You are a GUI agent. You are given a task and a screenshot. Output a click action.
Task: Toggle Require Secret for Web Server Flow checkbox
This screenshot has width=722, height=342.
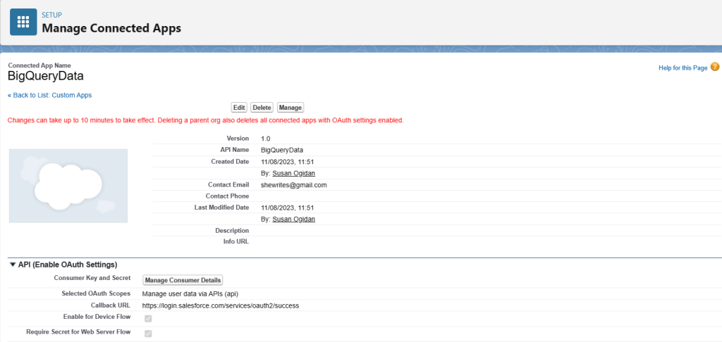point(148,334)
